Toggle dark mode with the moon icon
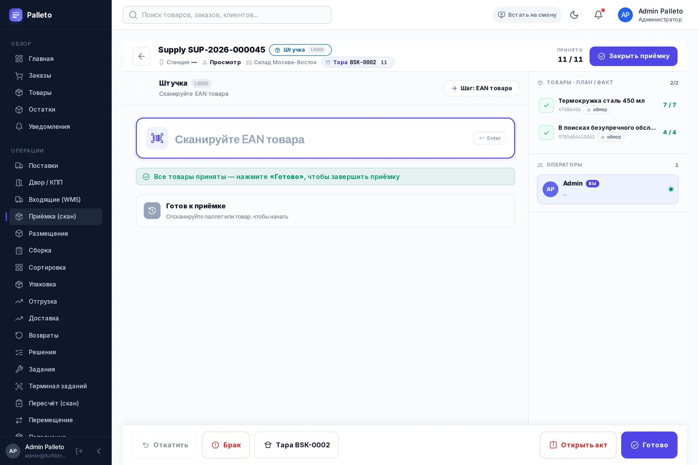 pos(574,15)
